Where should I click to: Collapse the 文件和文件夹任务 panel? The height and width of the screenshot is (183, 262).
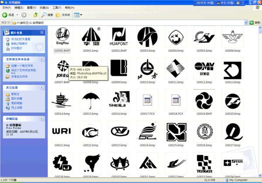42,59
